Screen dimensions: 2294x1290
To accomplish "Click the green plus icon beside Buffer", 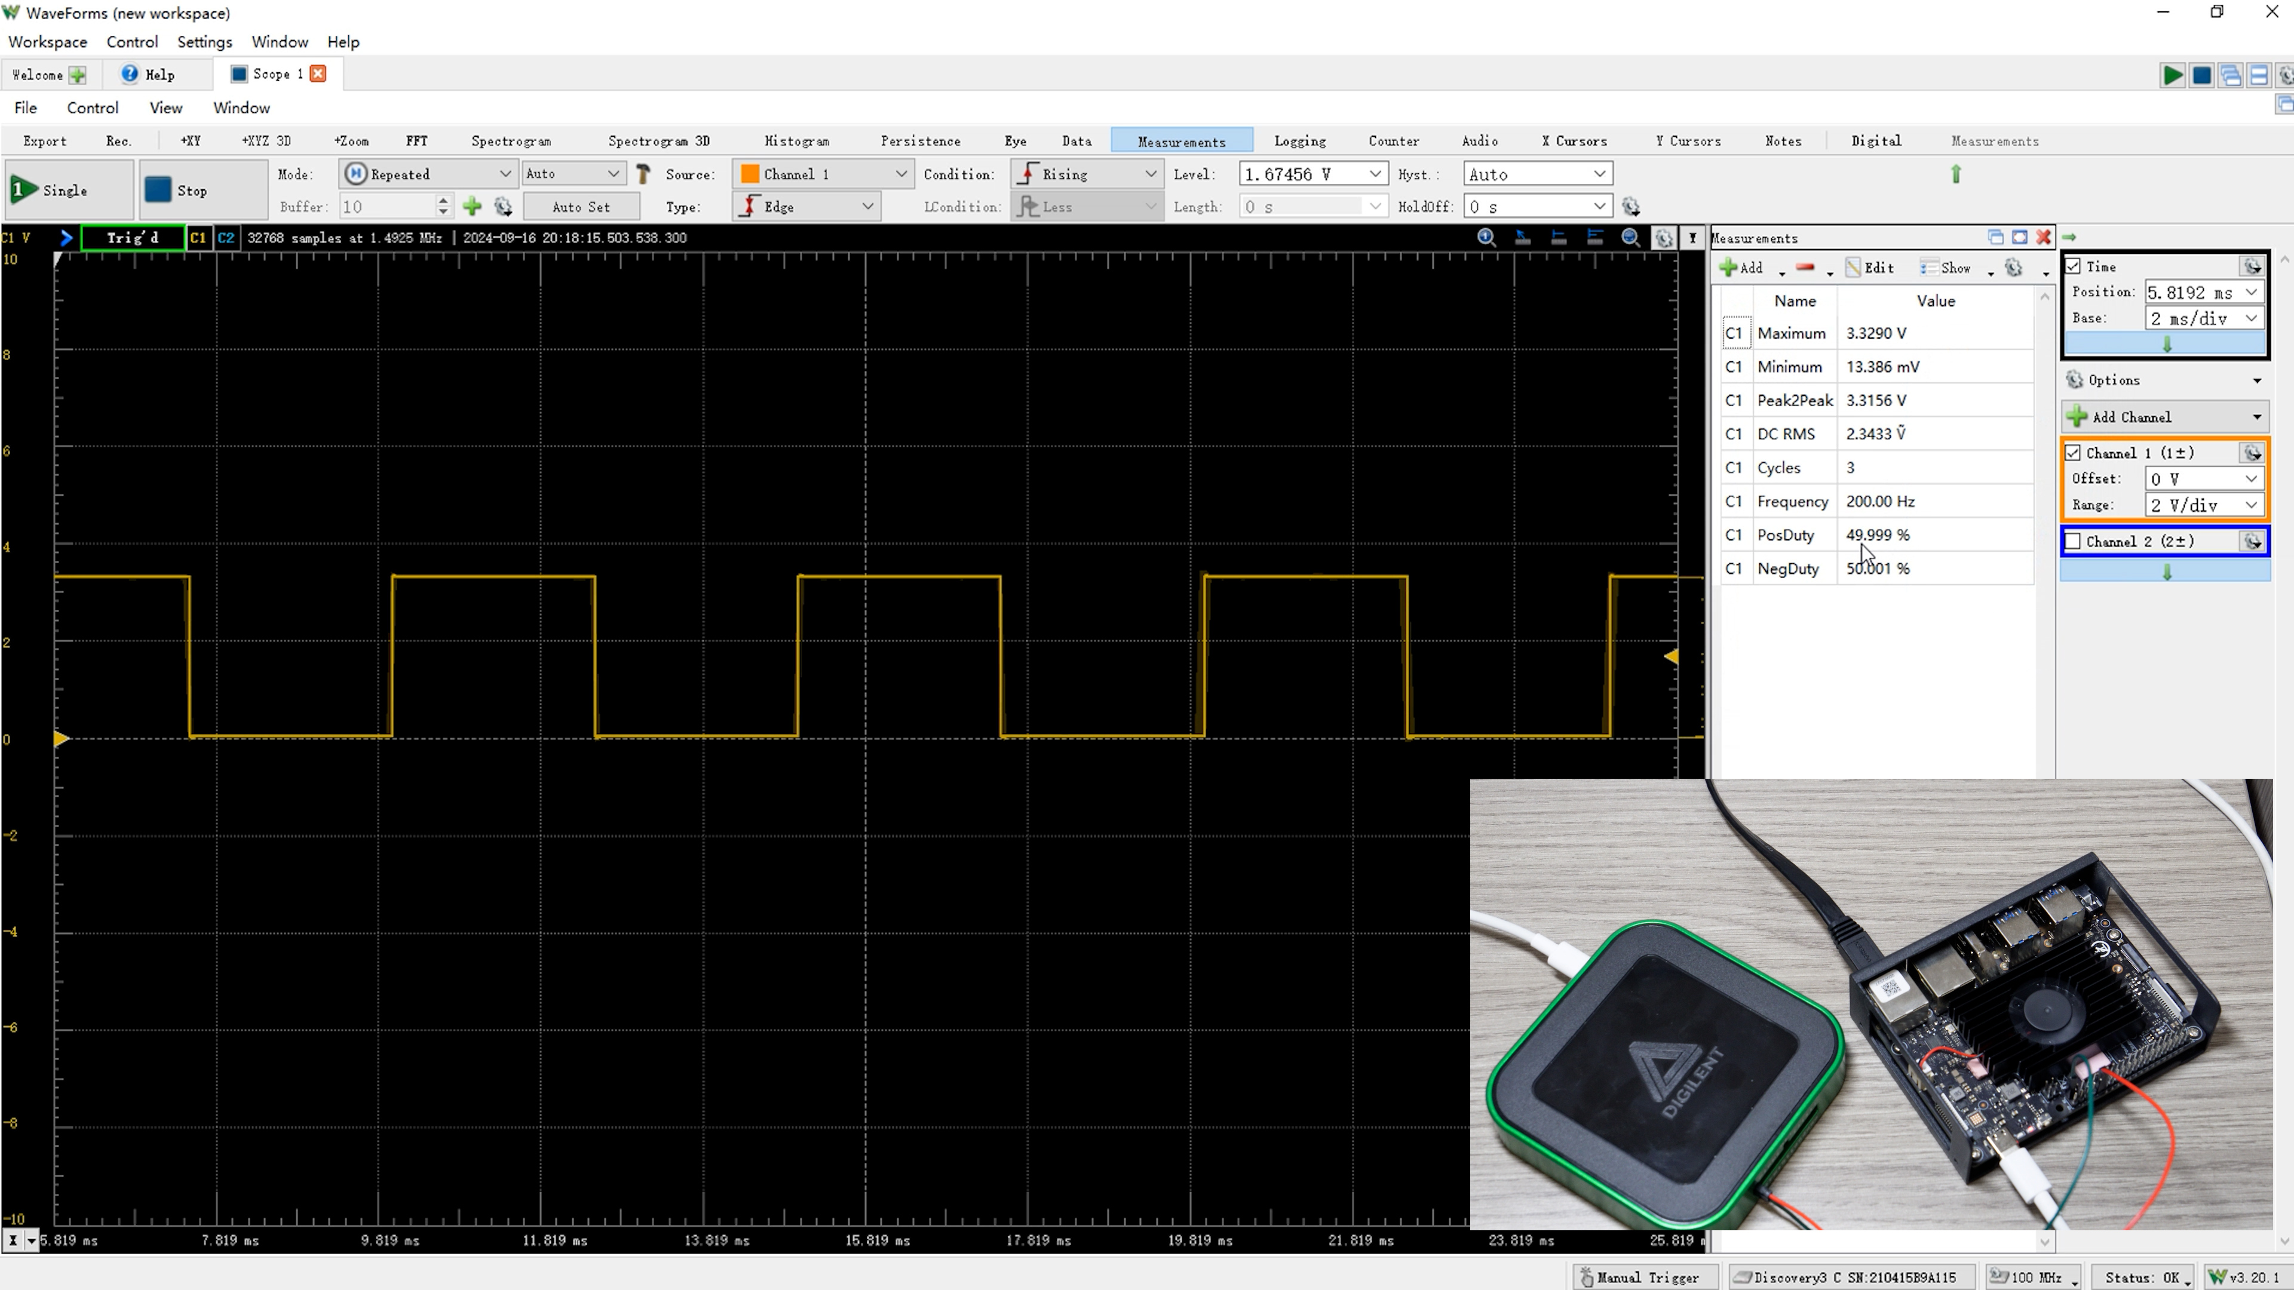I will pyautogui.click(x=472, y=207).
